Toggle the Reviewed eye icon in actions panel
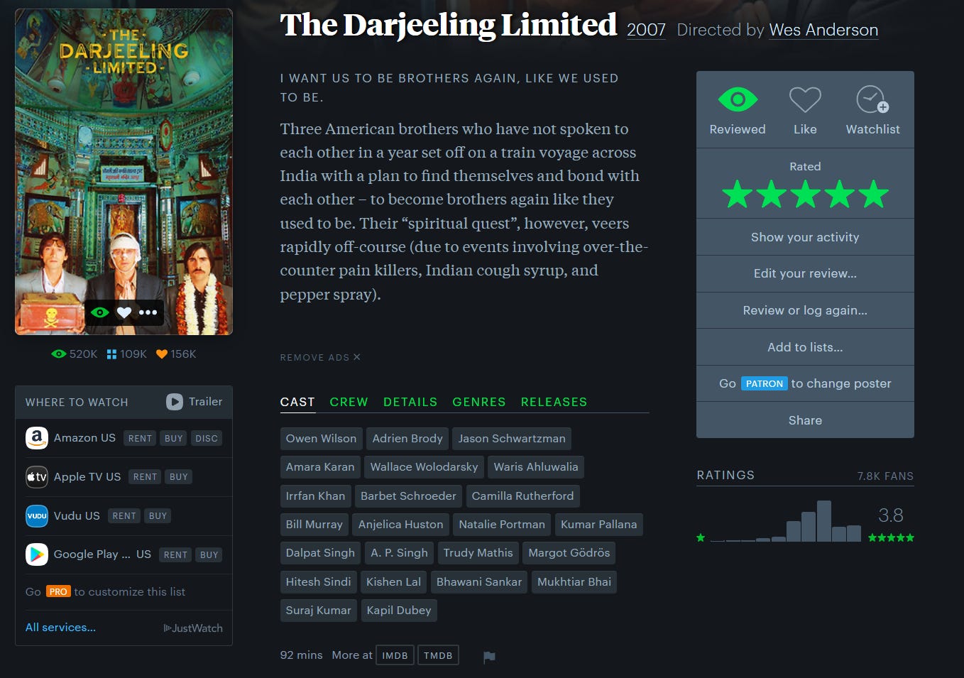Screen dimensions: 964x678 738,99
